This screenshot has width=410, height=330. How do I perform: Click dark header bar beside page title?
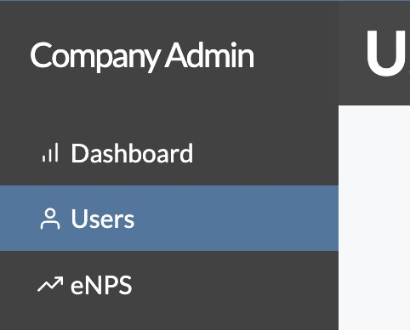click(350, 53)
